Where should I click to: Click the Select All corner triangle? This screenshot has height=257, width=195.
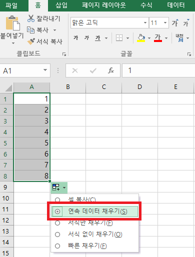point(8,88)
